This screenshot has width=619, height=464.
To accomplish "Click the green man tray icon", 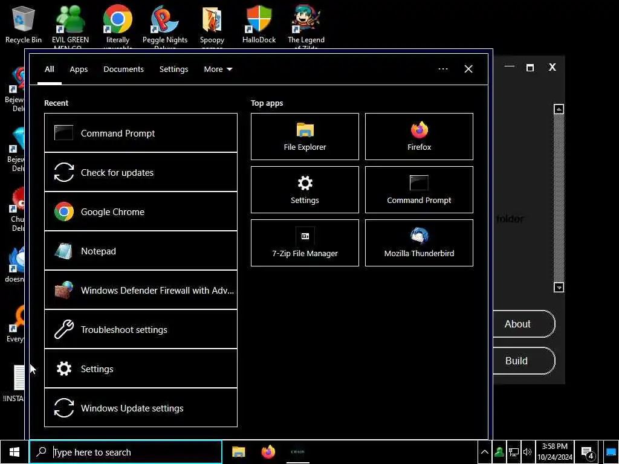I will [x=499, y=452].
